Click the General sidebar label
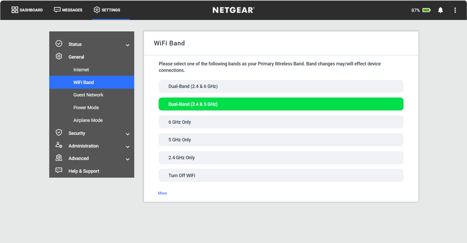Image resolution: width=467 pixels, height=243 pixels. pyautogui.click(x=76, y=57)
